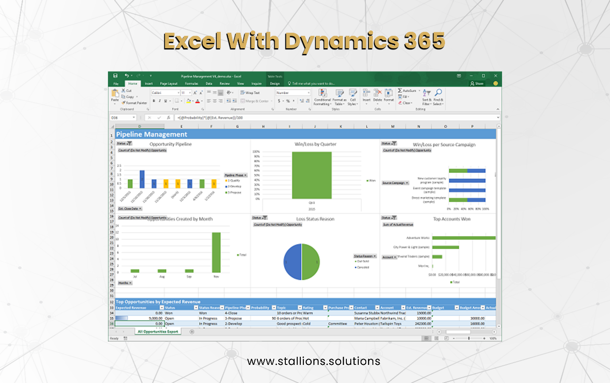This screenshot has width=610, height=383.
Task: Toggle Italic formatting
Action: [160, 101]
